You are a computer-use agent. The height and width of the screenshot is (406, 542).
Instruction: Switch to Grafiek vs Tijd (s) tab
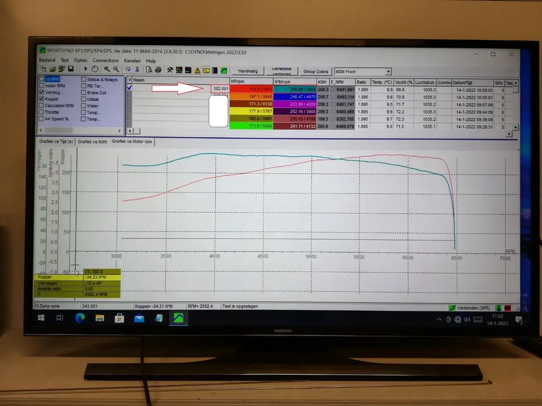coord(56,142)
